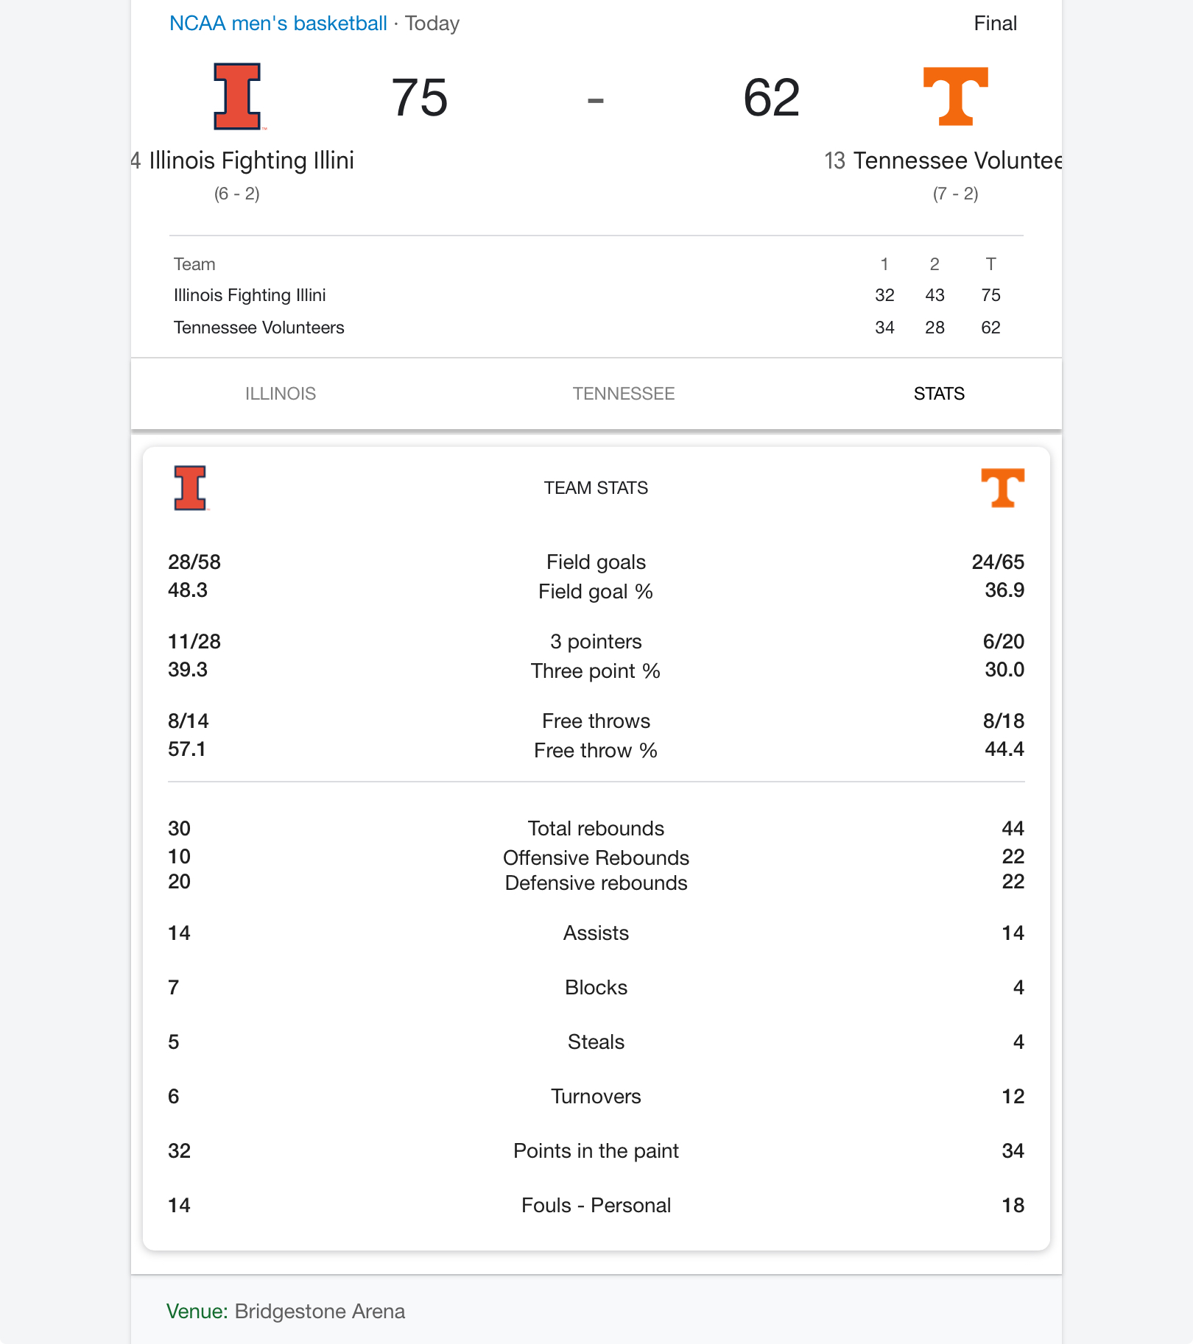1193x1344 pixels.
Task: Click the Illinois score of 75
Action: coord(419,98)
